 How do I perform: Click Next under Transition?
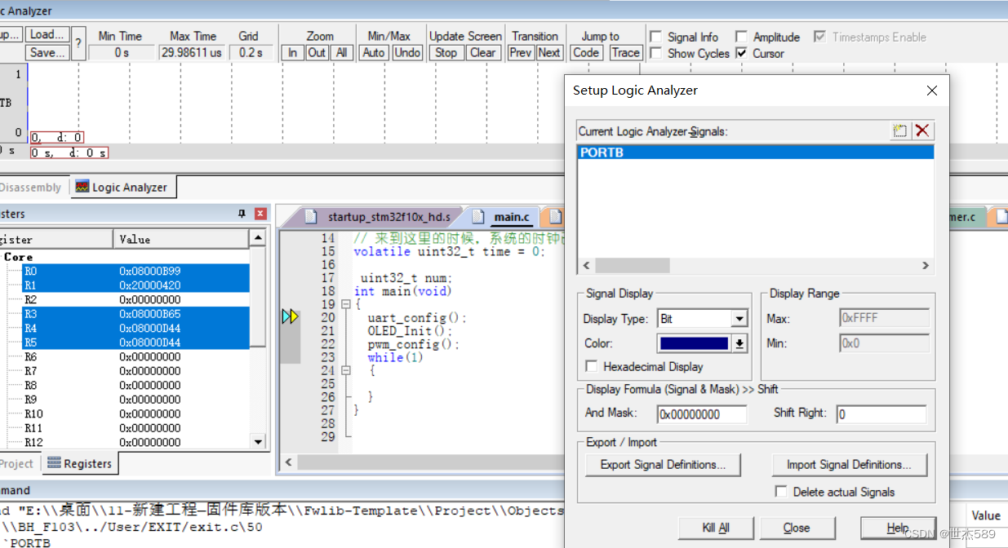549,52
